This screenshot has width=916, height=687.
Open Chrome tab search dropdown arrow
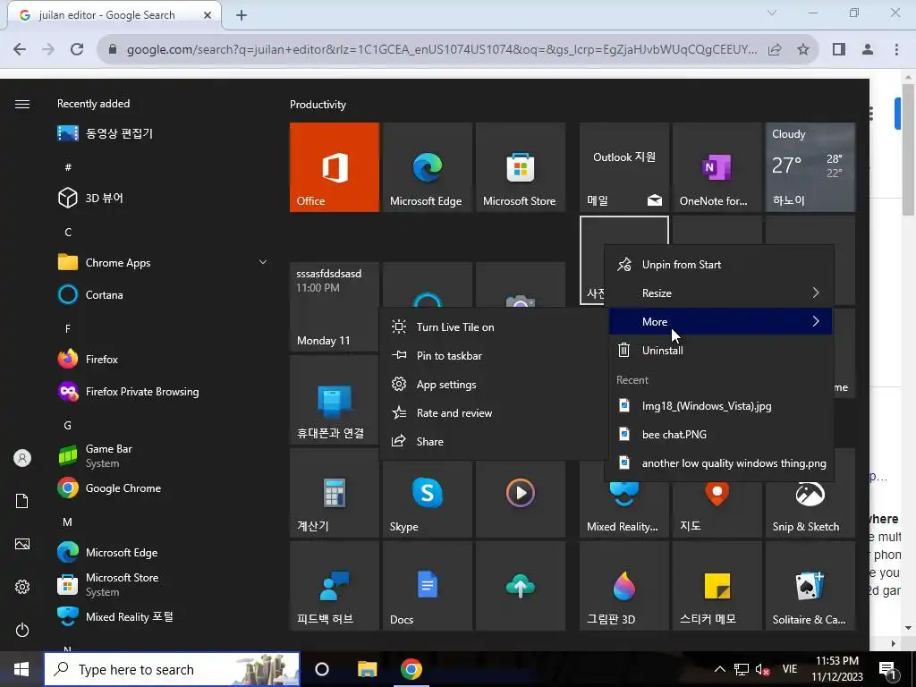pos(772,13)
